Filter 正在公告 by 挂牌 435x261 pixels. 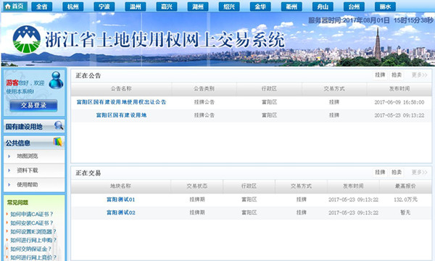coord(380,75)
